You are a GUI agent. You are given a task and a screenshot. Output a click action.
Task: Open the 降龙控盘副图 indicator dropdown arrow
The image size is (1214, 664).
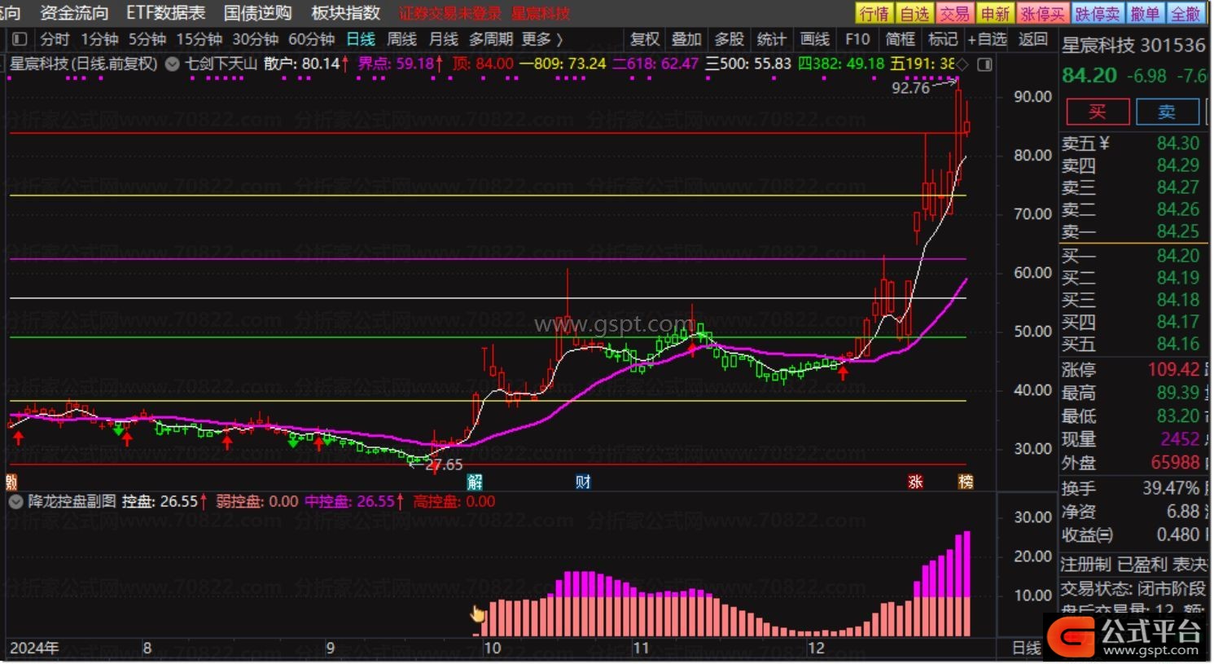pyautogui.click(x=15, y=502)
